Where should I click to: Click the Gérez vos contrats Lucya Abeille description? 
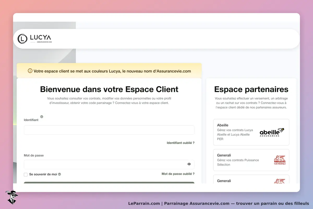(x=235, y=135)
